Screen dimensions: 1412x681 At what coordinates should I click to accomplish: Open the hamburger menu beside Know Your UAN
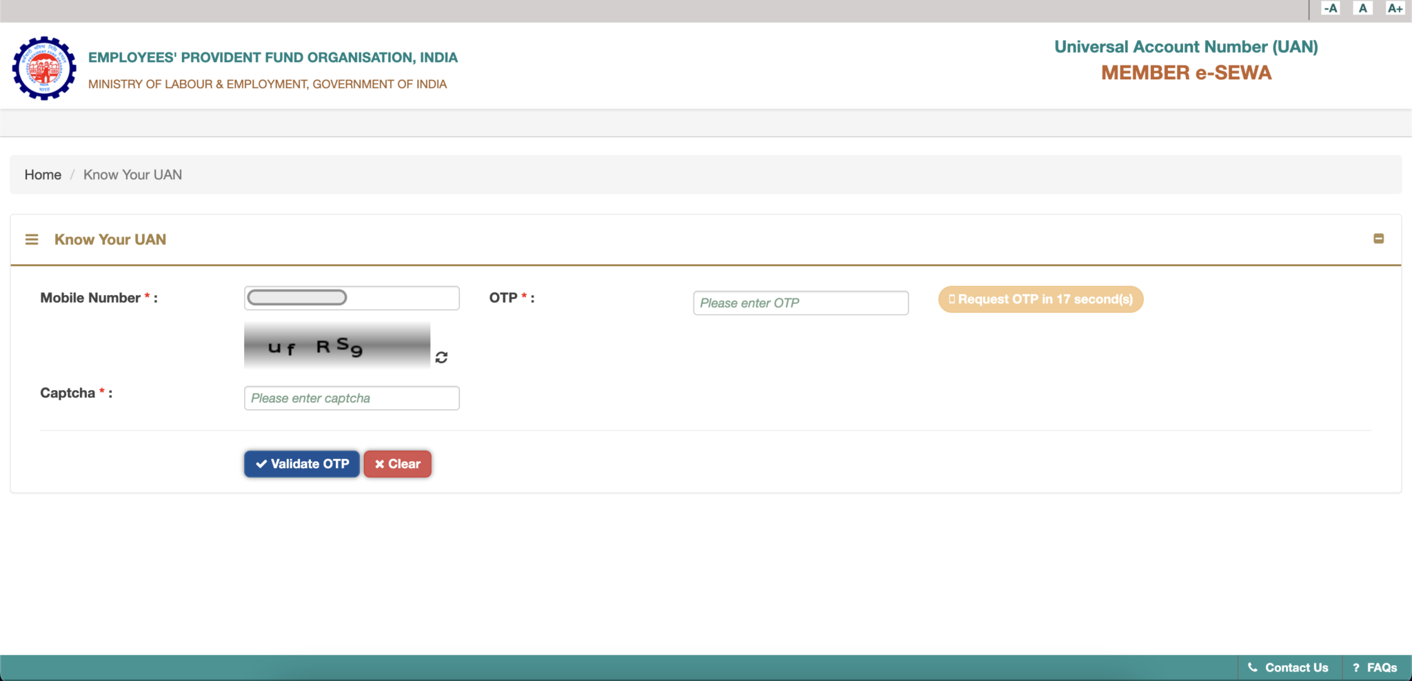coord(32,238)
